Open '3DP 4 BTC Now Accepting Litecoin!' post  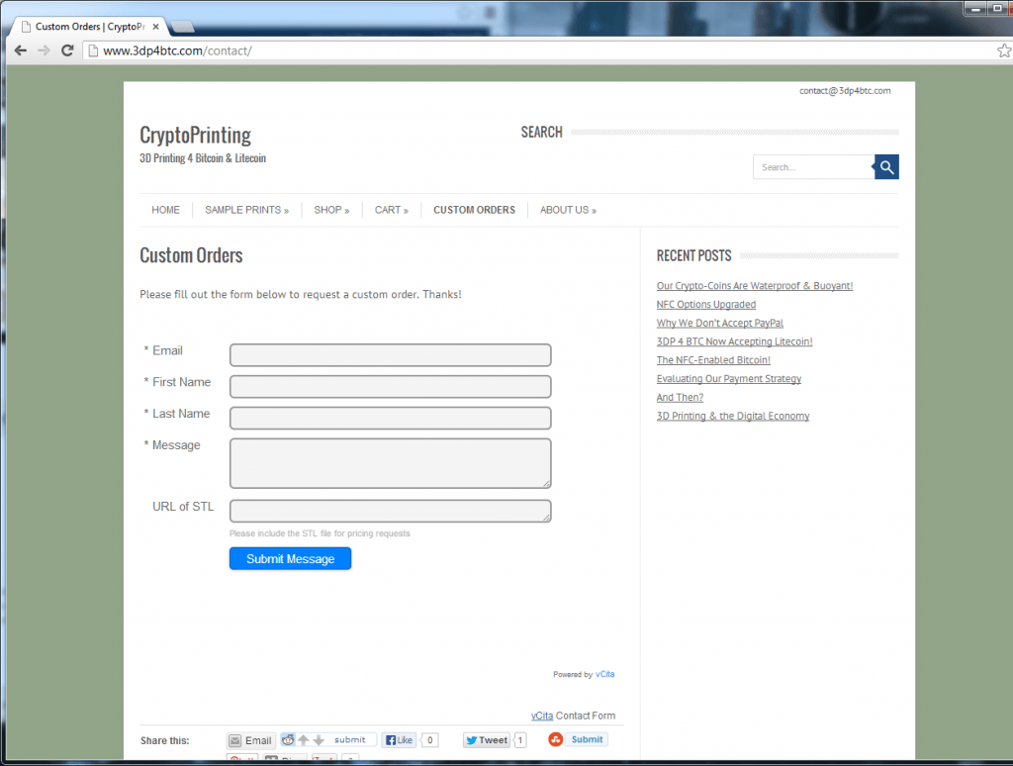[735, 341]
